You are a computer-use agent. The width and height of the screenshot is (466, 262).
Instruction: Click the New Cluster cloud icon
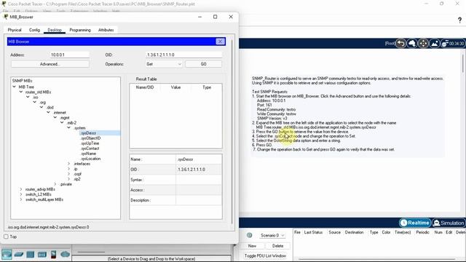(412, 44)
